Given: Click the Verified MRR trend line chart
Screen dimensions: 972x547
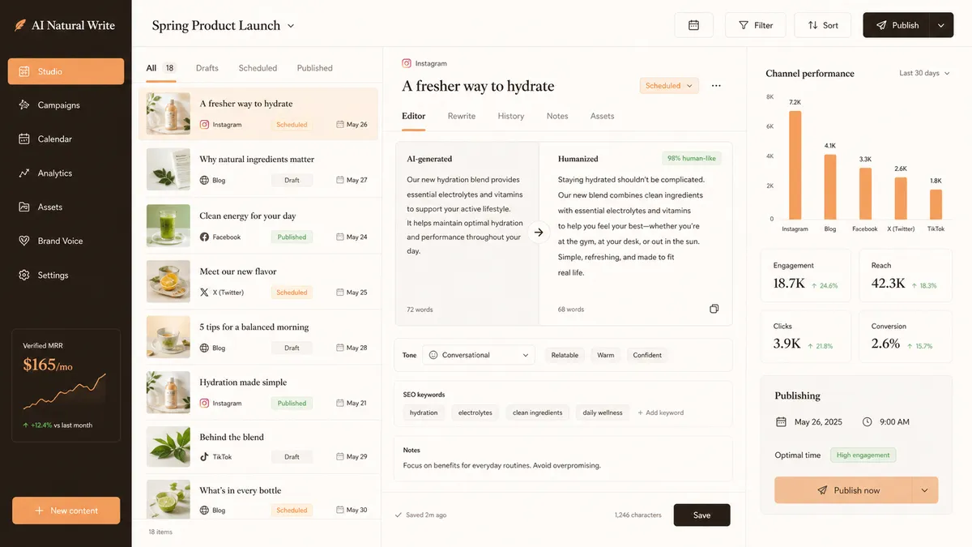Looking at the screenshot, I should pyautogui.click(x=65, y=391).
